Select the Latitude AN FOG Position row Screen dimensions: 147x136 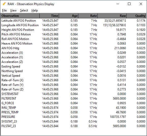pos(73,21)
